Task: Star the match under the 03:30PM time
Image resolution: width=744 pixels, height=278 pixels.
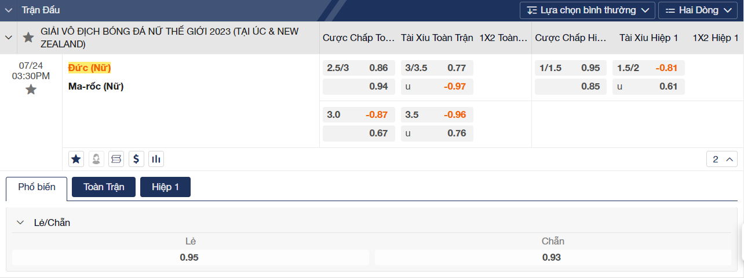Action: (x=31, y=90)
